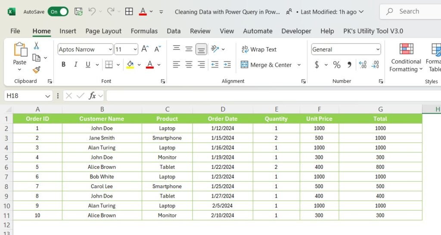The height and width of the screenshot is (235, 441).
Task: Click the Redo arrow icon
Action: pos(111,12)
